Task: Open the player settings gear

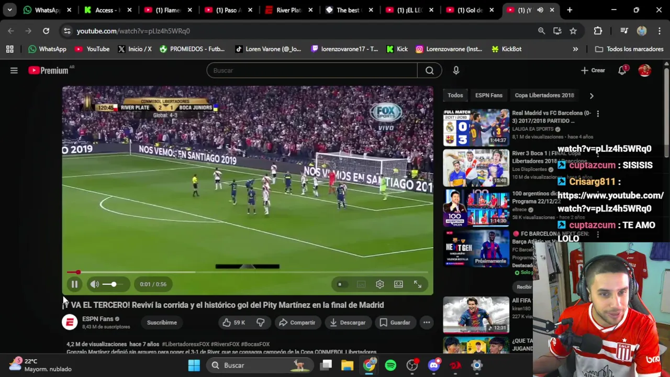Action: [x=380, y=284]
